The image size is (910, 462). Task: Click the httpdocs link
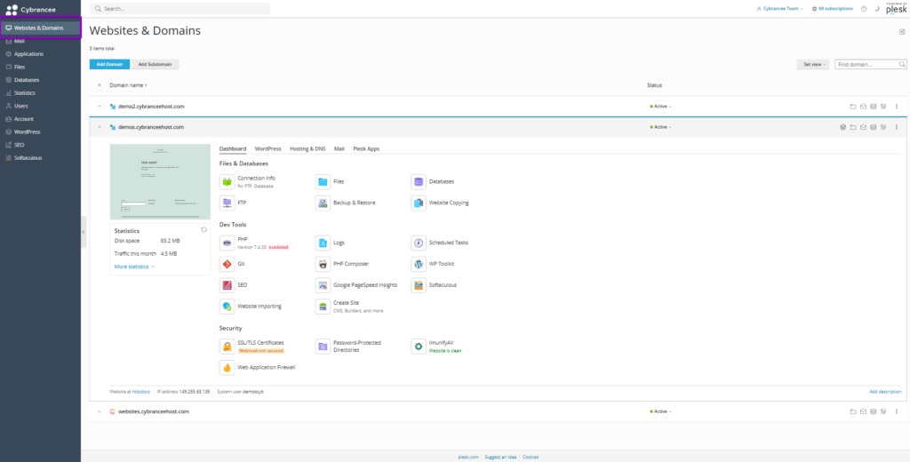[x=141, y=392]
